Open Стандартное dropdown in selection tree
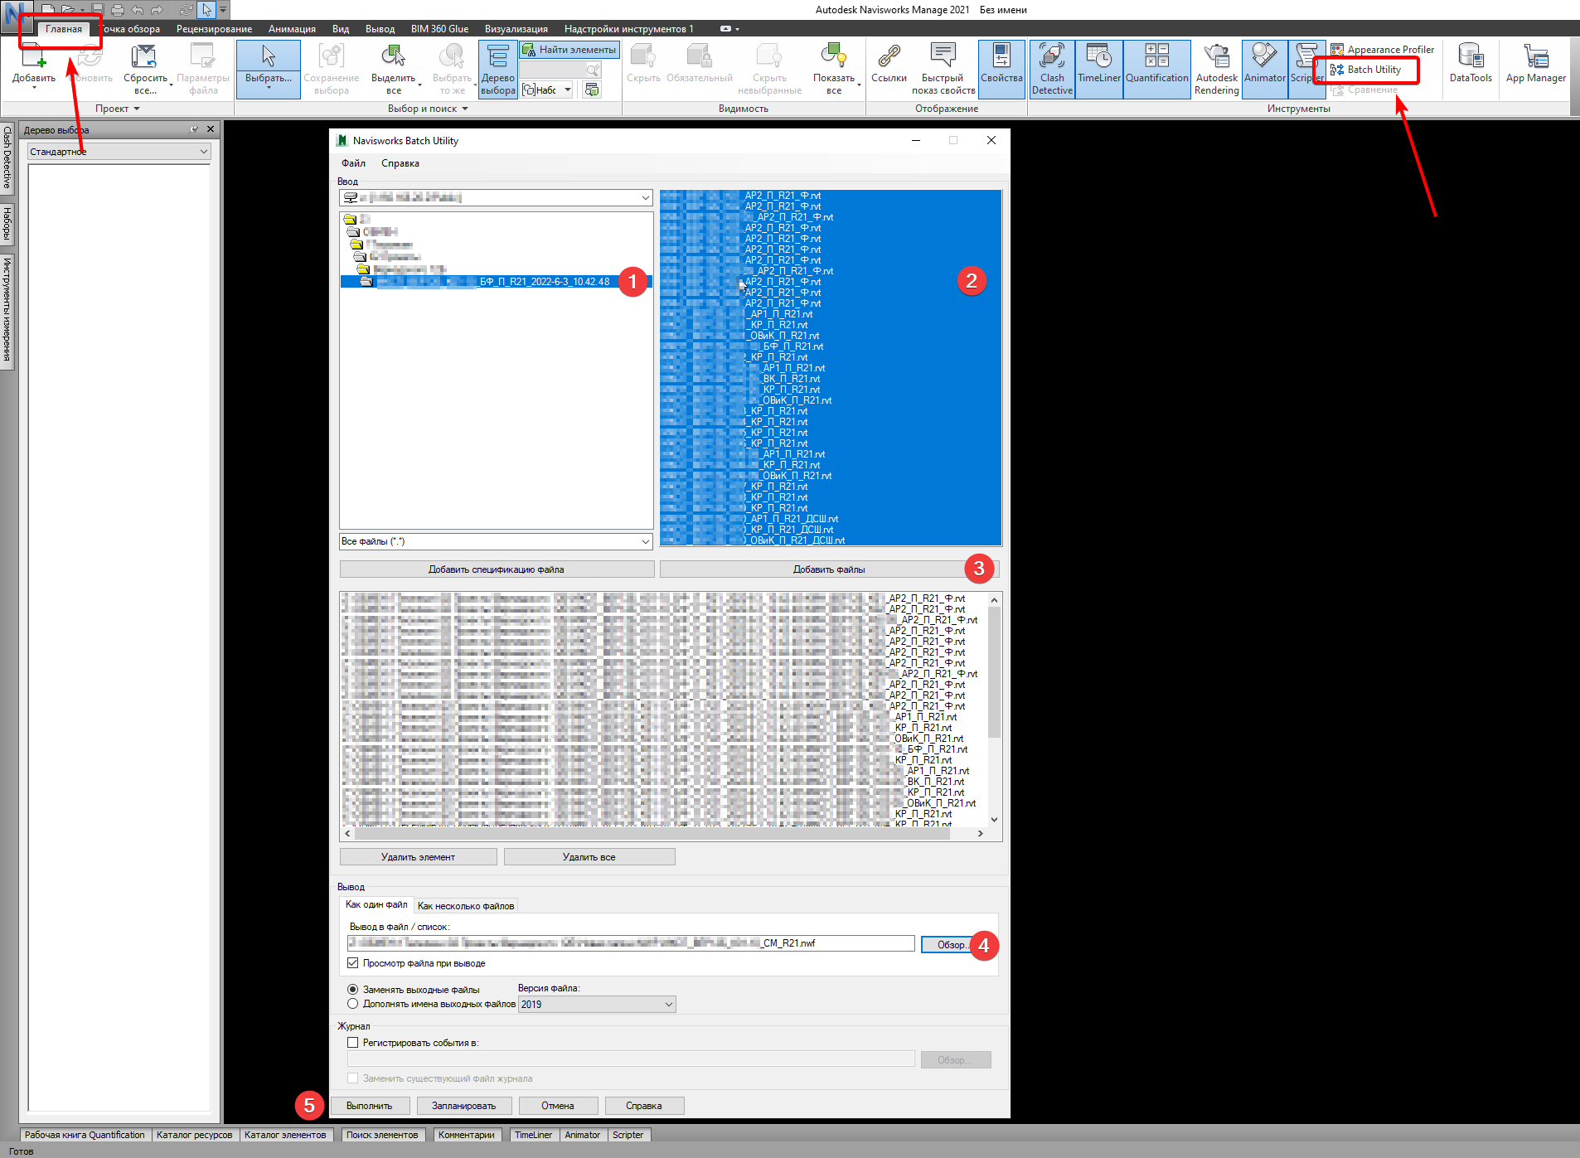Image resolution: width=1580 pixels, height=1158 pixels. click(119, 152)
